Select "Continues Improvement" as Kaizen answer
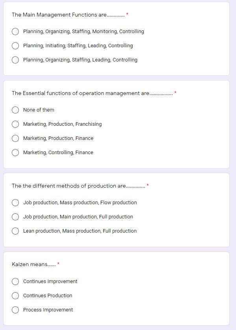Screen dimensions: 236x330 coord(15,281)
